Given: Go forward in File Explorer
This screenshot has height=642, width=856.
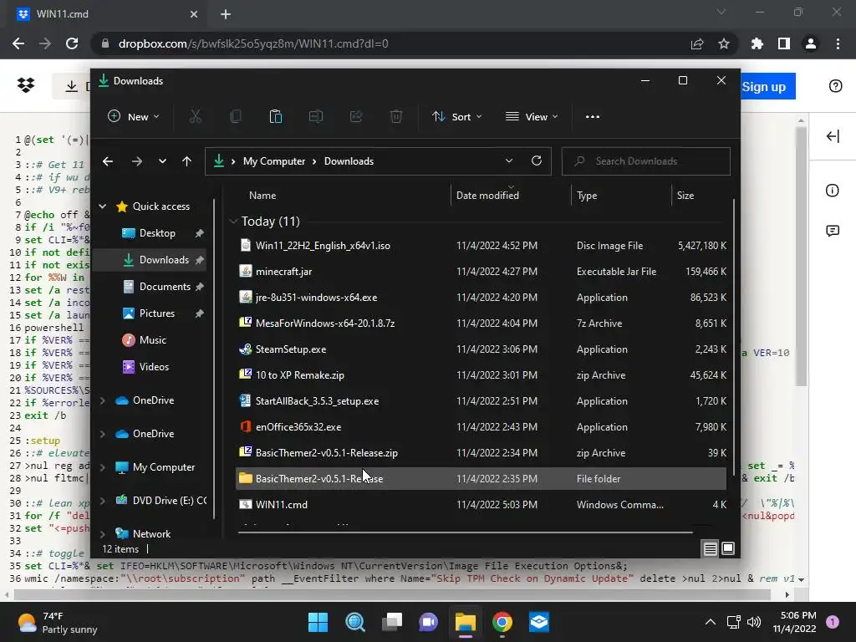Looking at the screenshot, I should [136, 161].
